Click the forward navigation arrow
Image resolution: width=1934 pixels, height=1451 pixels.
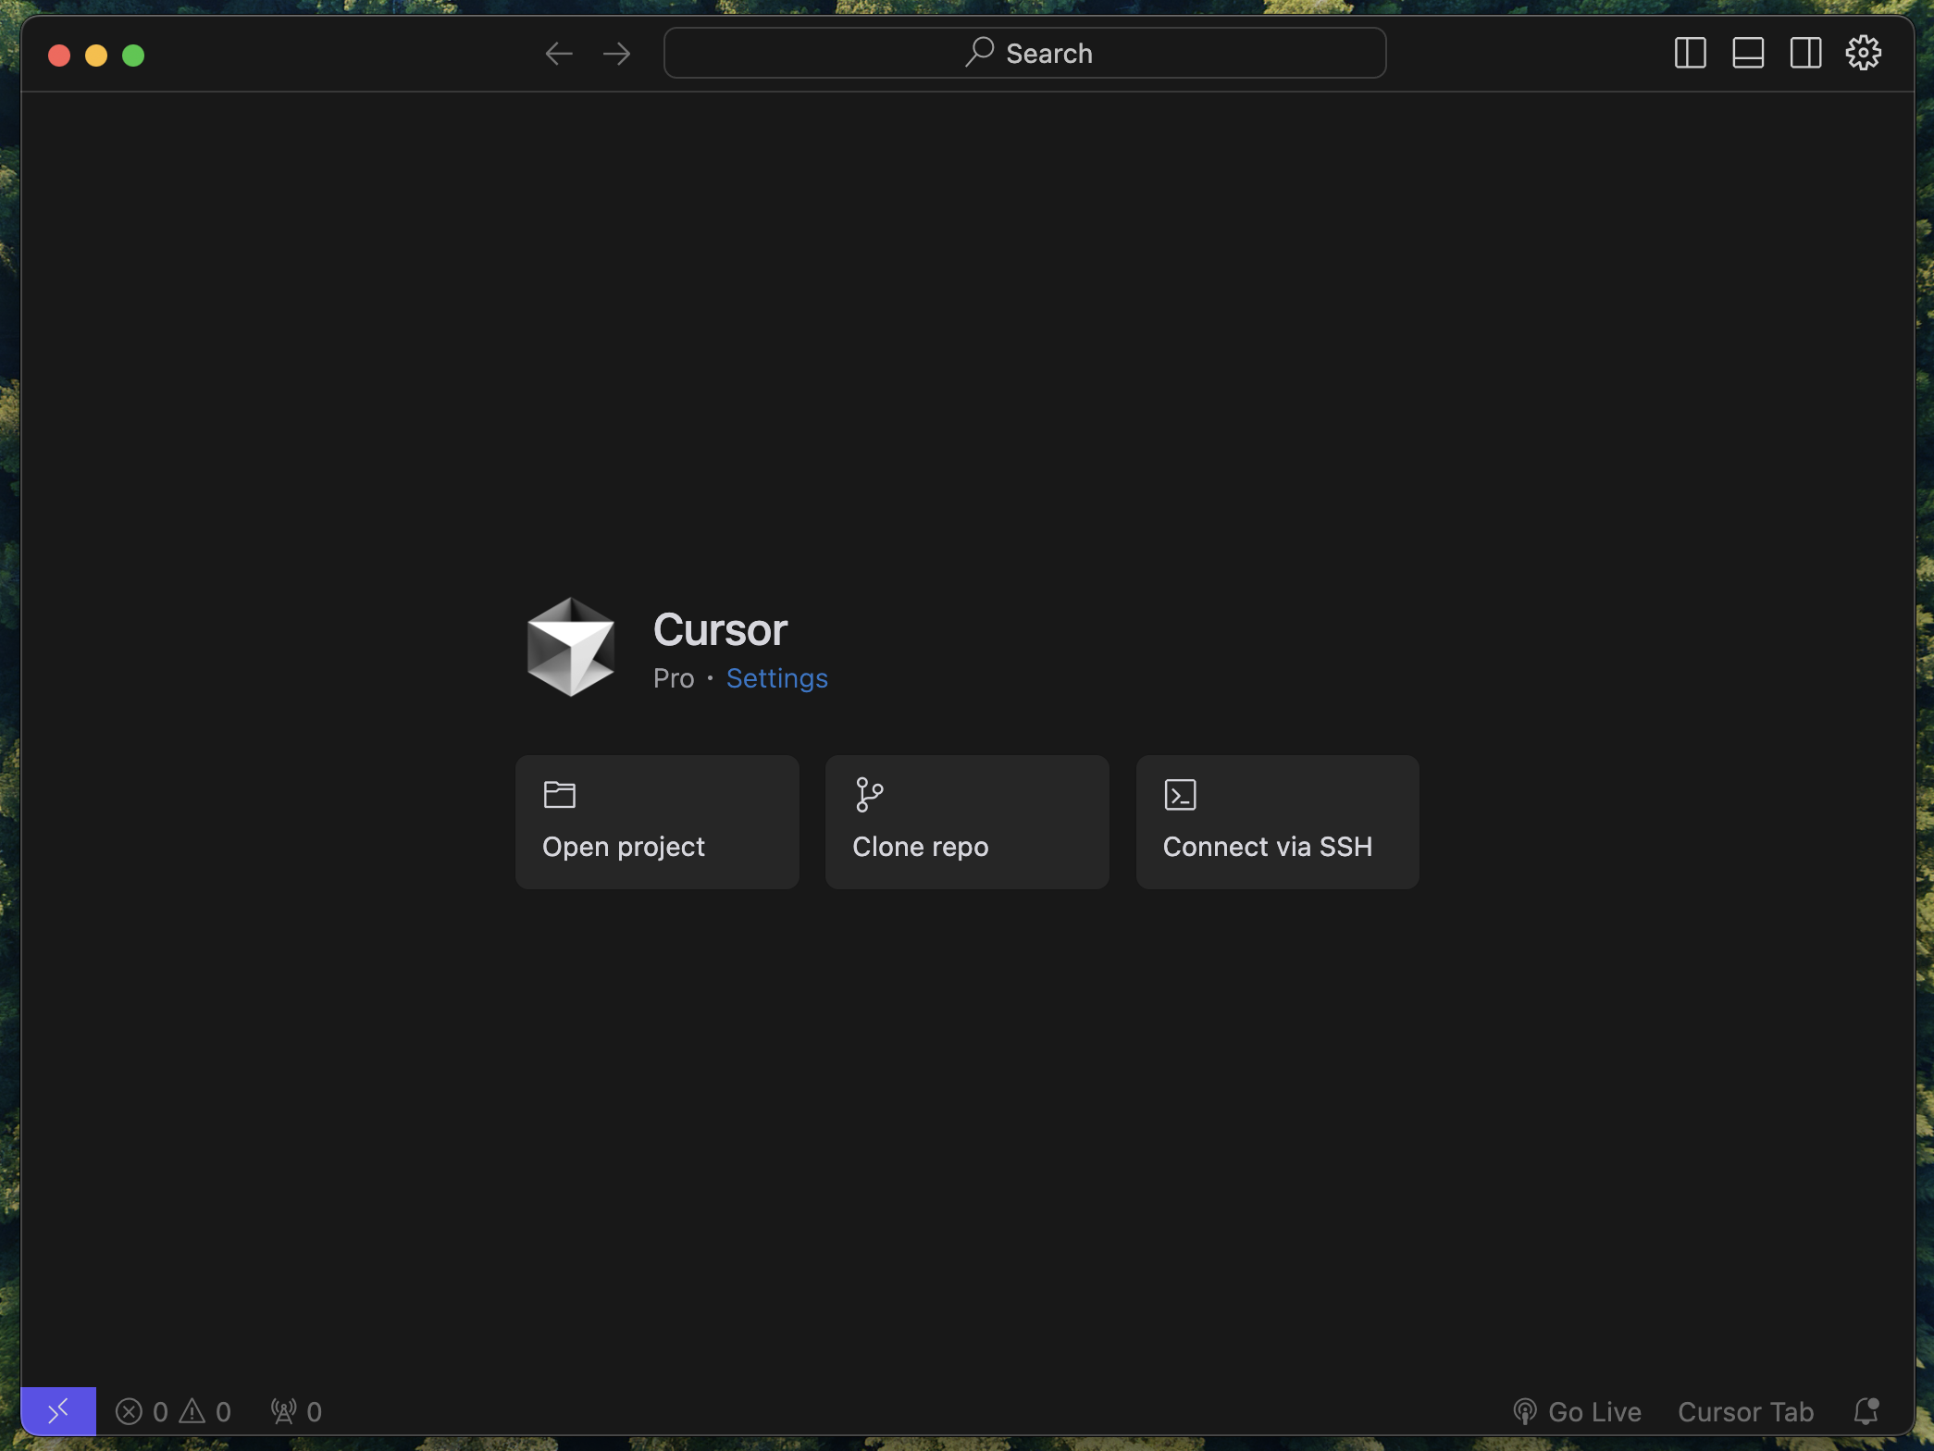[616, 54]
